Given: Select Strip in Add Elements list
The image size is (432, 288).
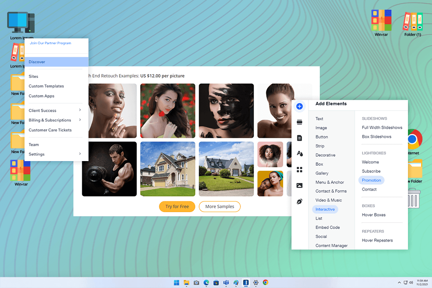Looking at the screenshot, I should tap(320, 146).
